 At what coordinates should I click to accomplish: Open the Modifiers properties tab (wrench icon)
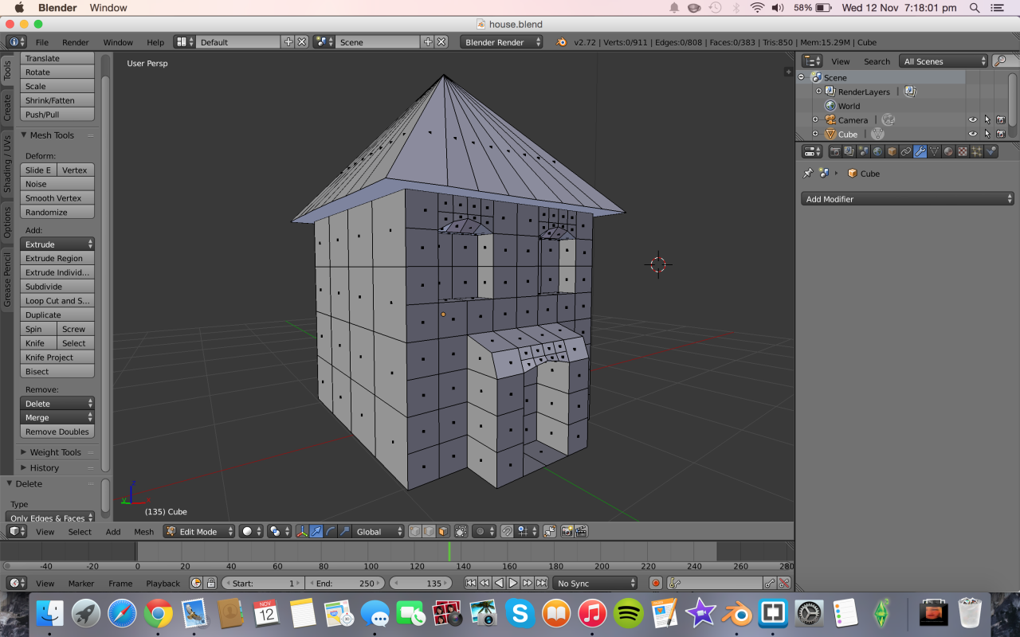click(x=920, y=150)
